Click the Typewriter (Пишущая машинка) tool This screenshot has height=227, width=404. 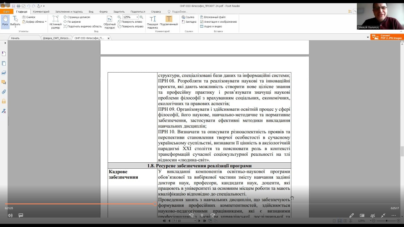(x=152, y=21)
